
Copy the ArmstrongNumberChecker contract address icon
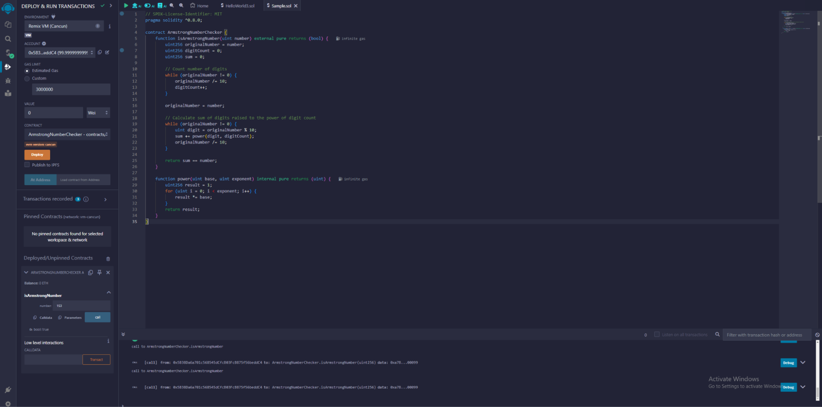pyautogui.click(x=90, y=272)
